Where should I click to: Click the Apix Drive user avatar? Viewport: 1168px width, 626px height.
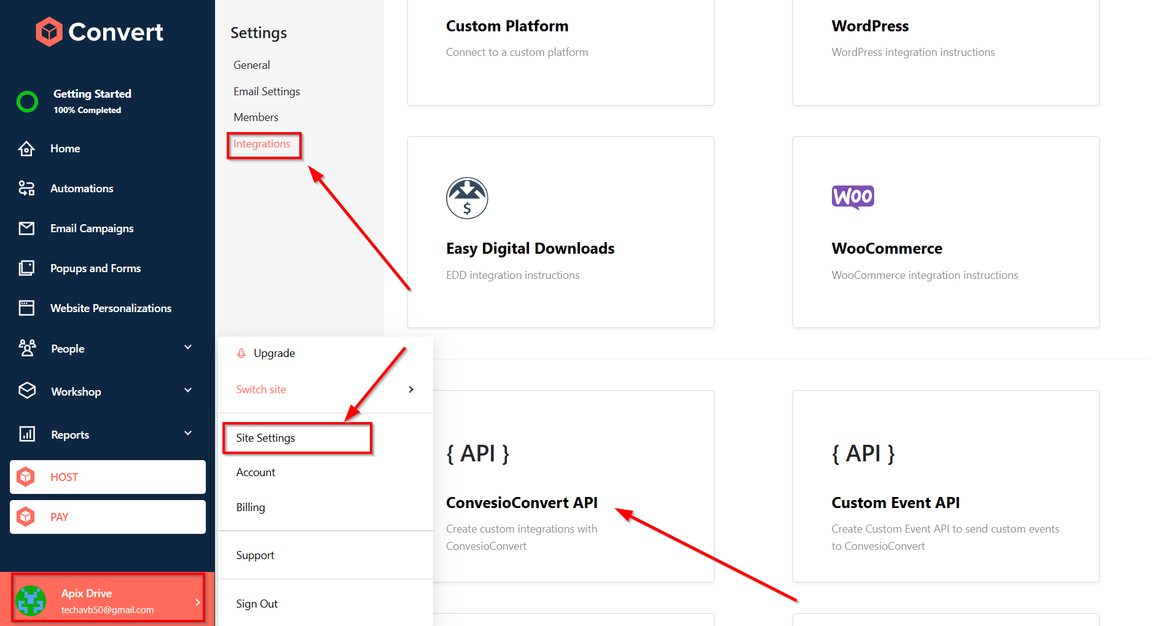click(x=31, y=600)
